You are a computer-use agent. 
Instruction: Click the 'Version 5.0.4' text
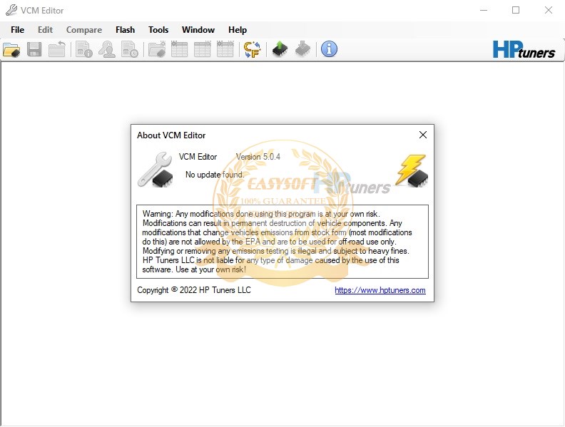tap(258, 157)
